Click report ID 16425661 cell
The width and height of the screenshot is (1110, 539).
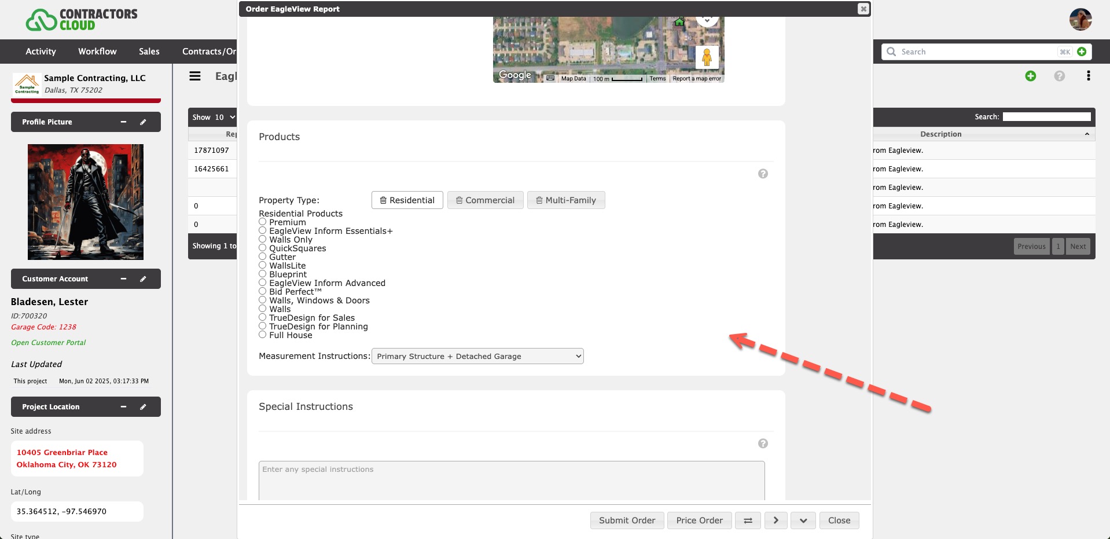[212, 169]
